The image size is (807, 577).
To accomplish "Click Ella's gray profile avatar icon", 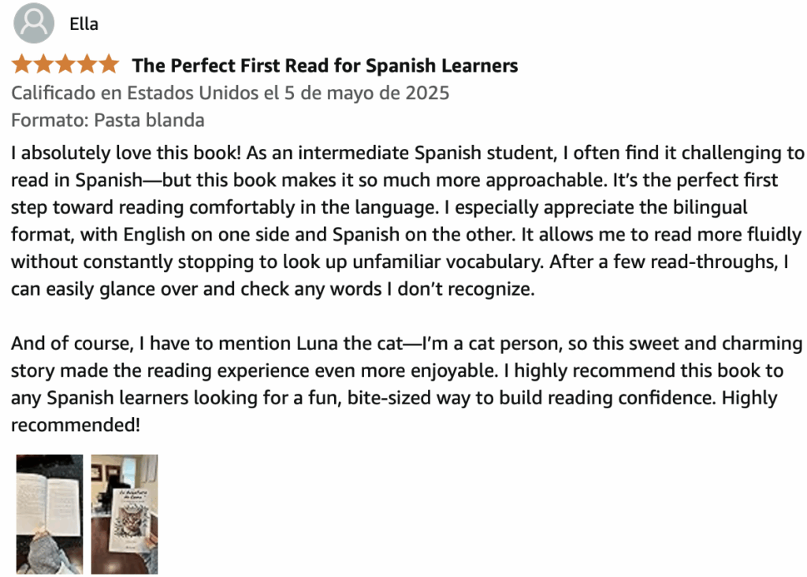I will coord(34,24).
